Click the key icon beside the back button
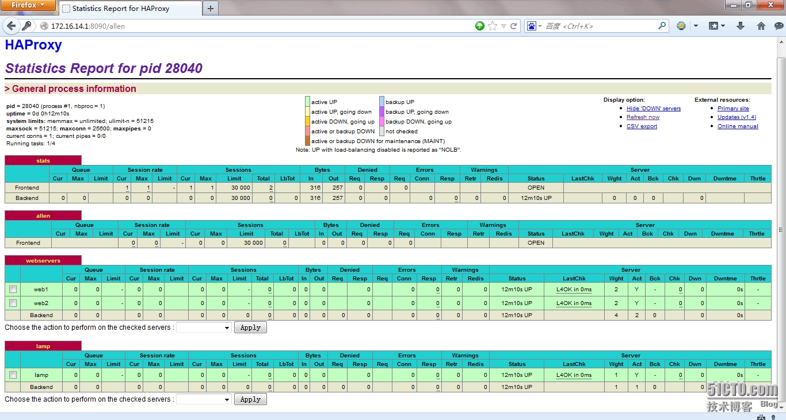786x420 pixels. point(26,26)
